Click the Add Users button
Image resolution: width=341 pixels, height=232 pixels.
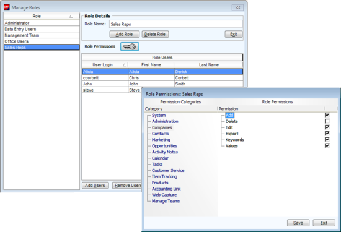click(x=95, y=186)
